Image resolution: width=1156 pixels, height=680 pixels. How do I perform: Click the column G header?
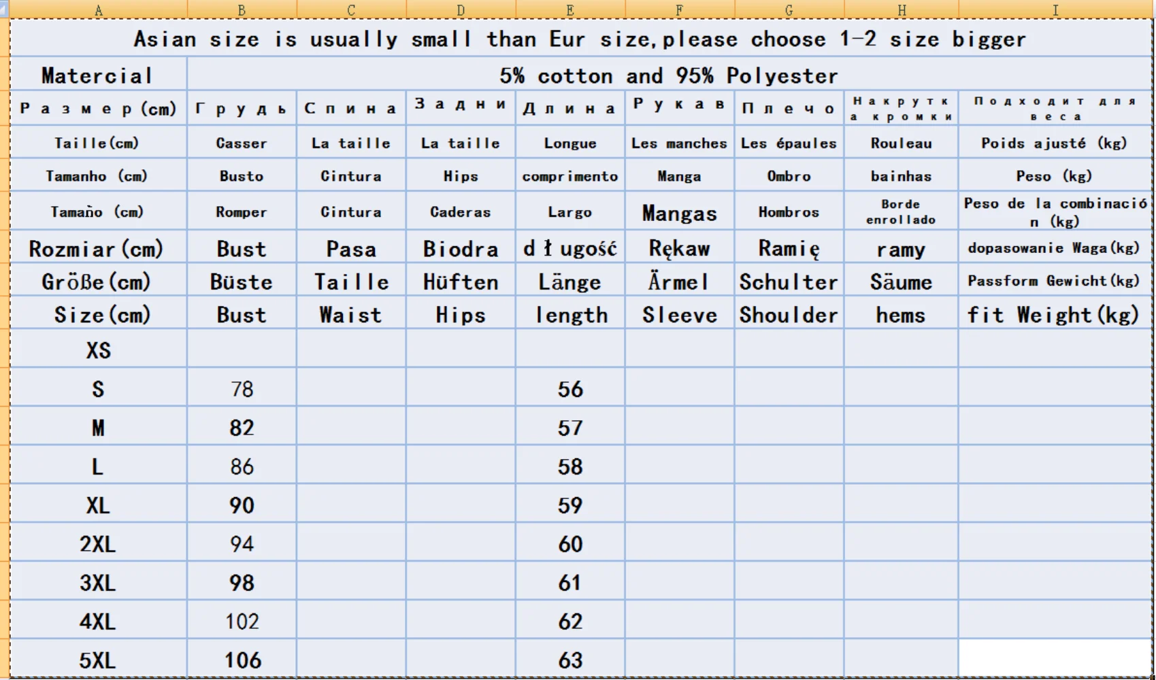click(x=789, y=10)
